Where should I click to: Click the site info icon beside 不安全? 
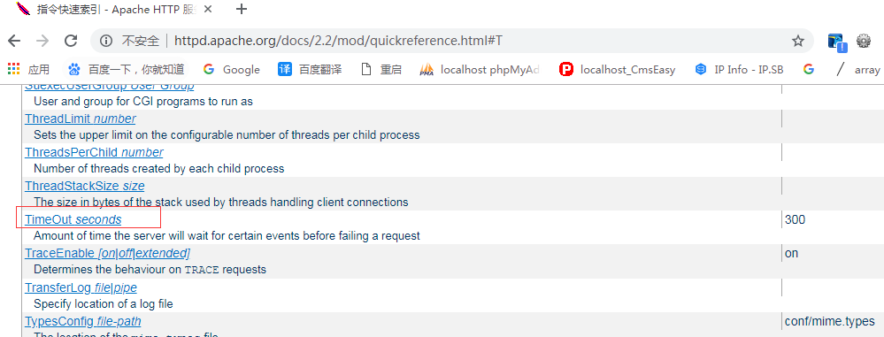click(x=106, y=42)
